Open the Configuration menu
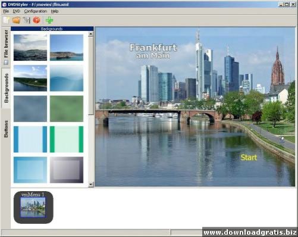The width and height of the screenshot is (298, 237). (36, 11)
